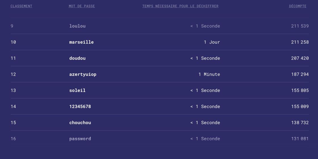This screenshot has width=318, height=159.
Task: Click the count value 131 081
Action: pos(300,139)
